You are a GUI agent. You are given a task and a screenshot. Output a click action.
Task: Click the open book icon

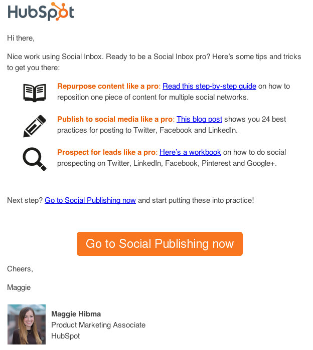coord(35,93)
